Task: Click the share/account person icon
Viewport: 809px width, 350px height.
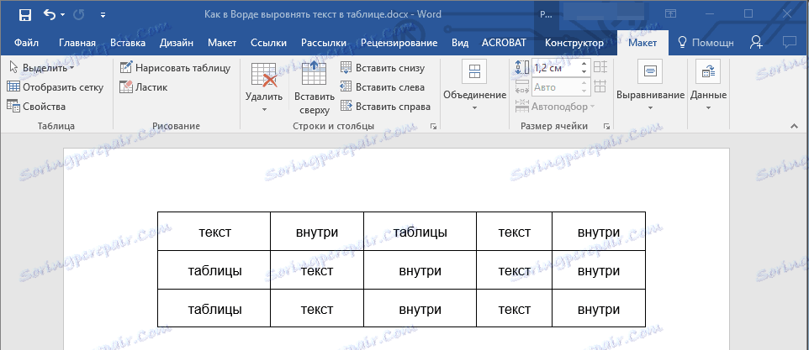Action: (757, 43)
